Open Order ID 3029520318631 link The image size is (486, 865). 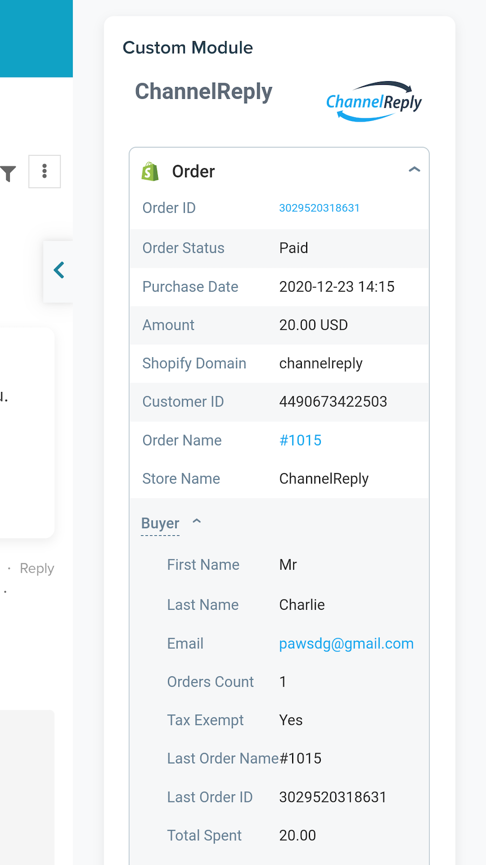(319, 208)
